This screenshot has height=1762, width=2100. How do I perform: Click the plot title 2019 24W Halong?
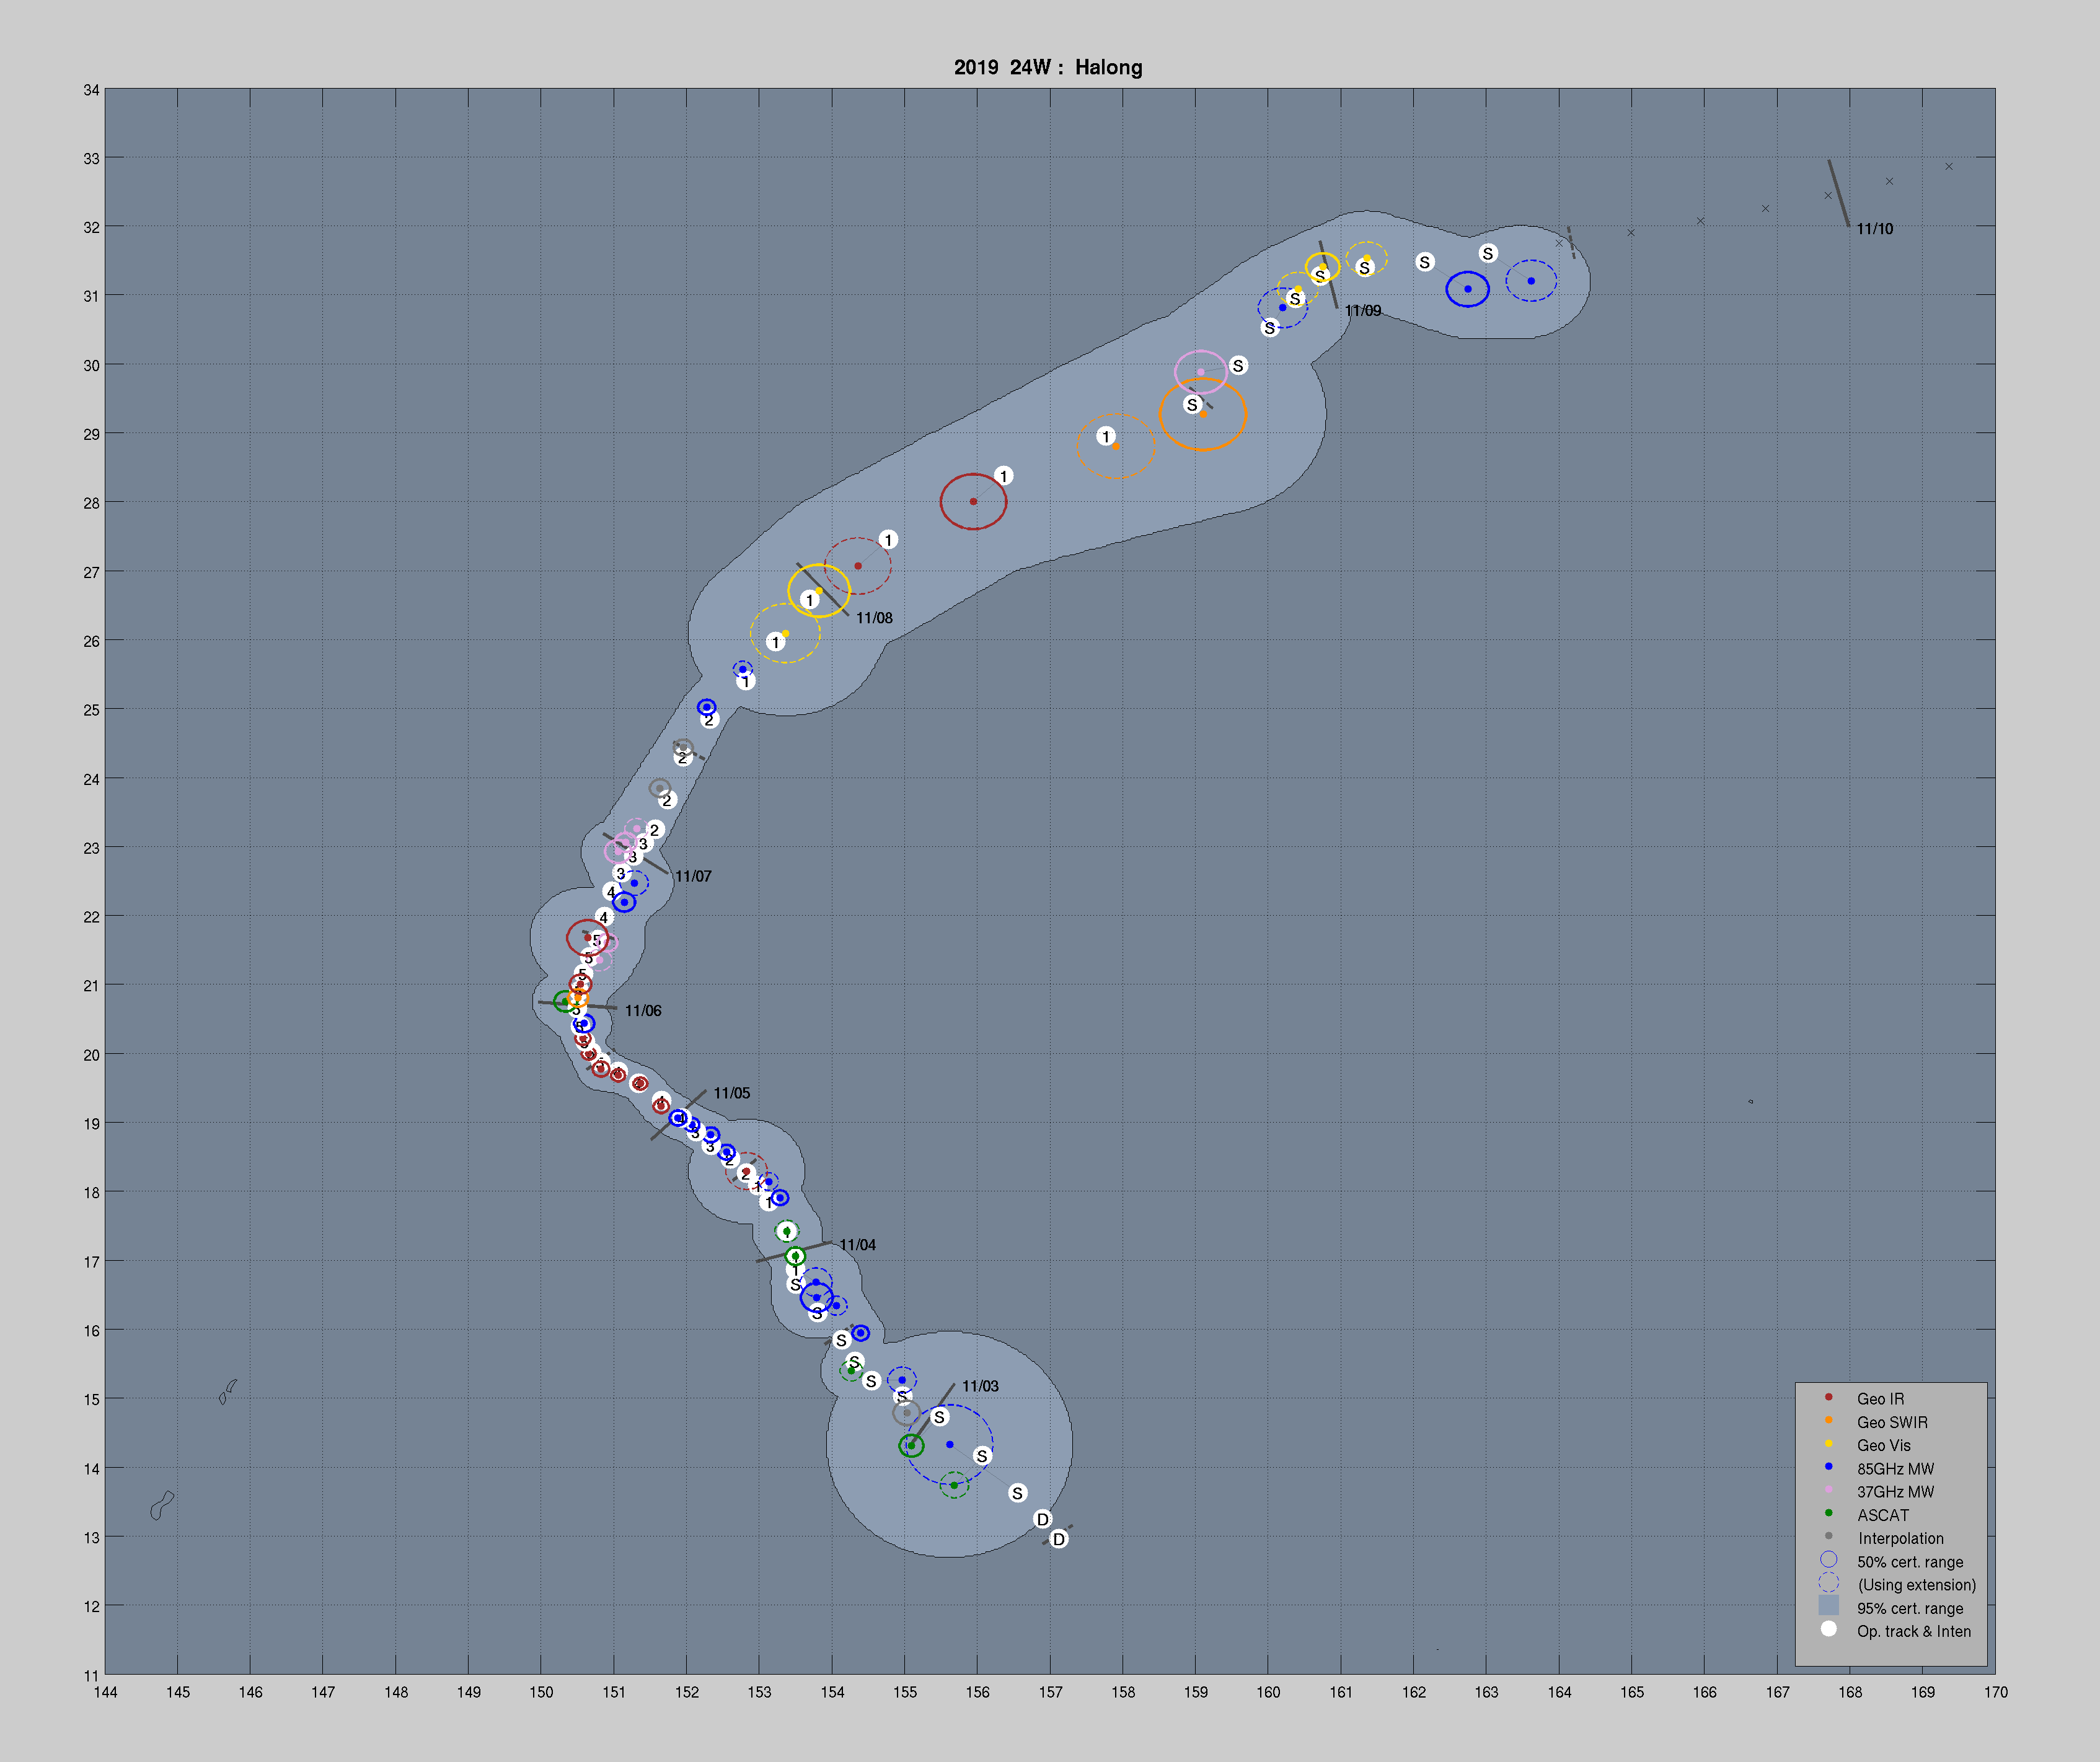1047,67
